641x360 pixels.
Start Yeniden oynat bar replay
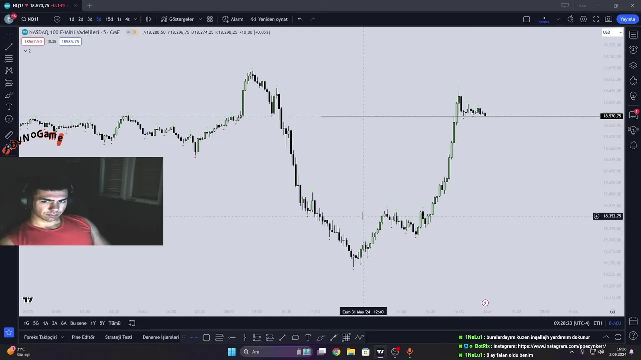coord(269,19)
